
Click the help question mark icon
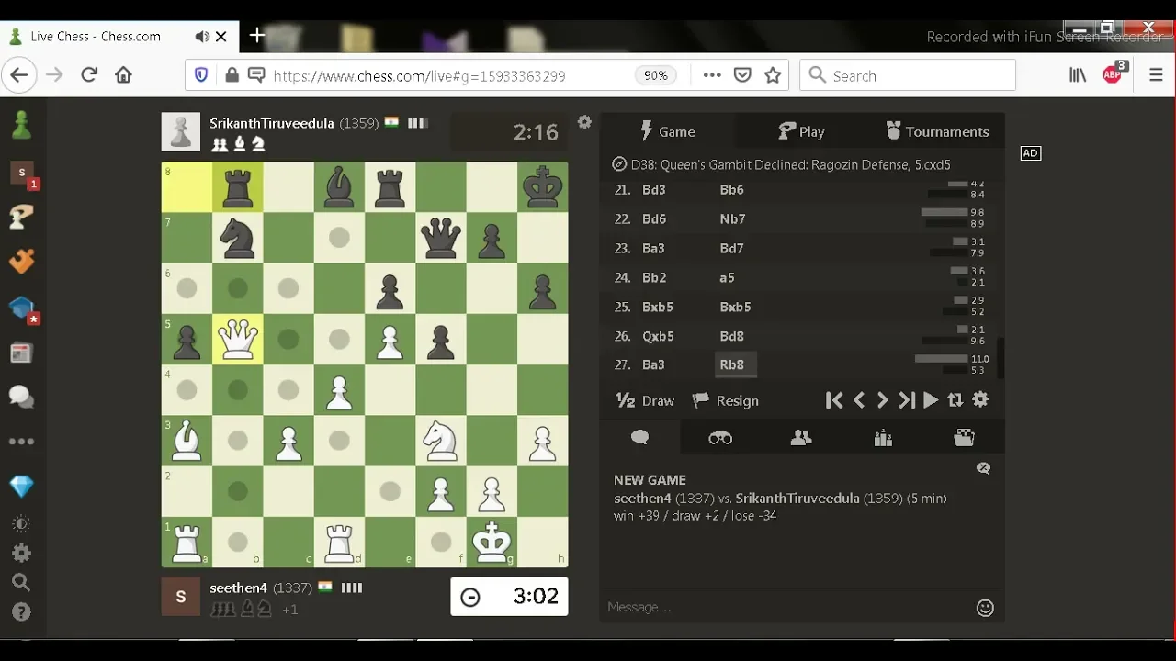(x=21, y=612)
